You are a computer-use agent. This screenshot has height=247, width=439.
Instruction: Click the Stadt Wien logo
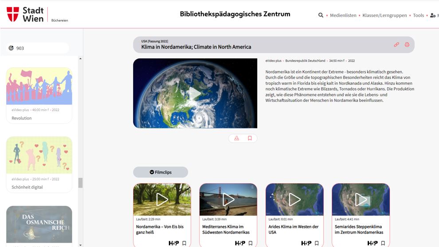[x=25, y=14]
